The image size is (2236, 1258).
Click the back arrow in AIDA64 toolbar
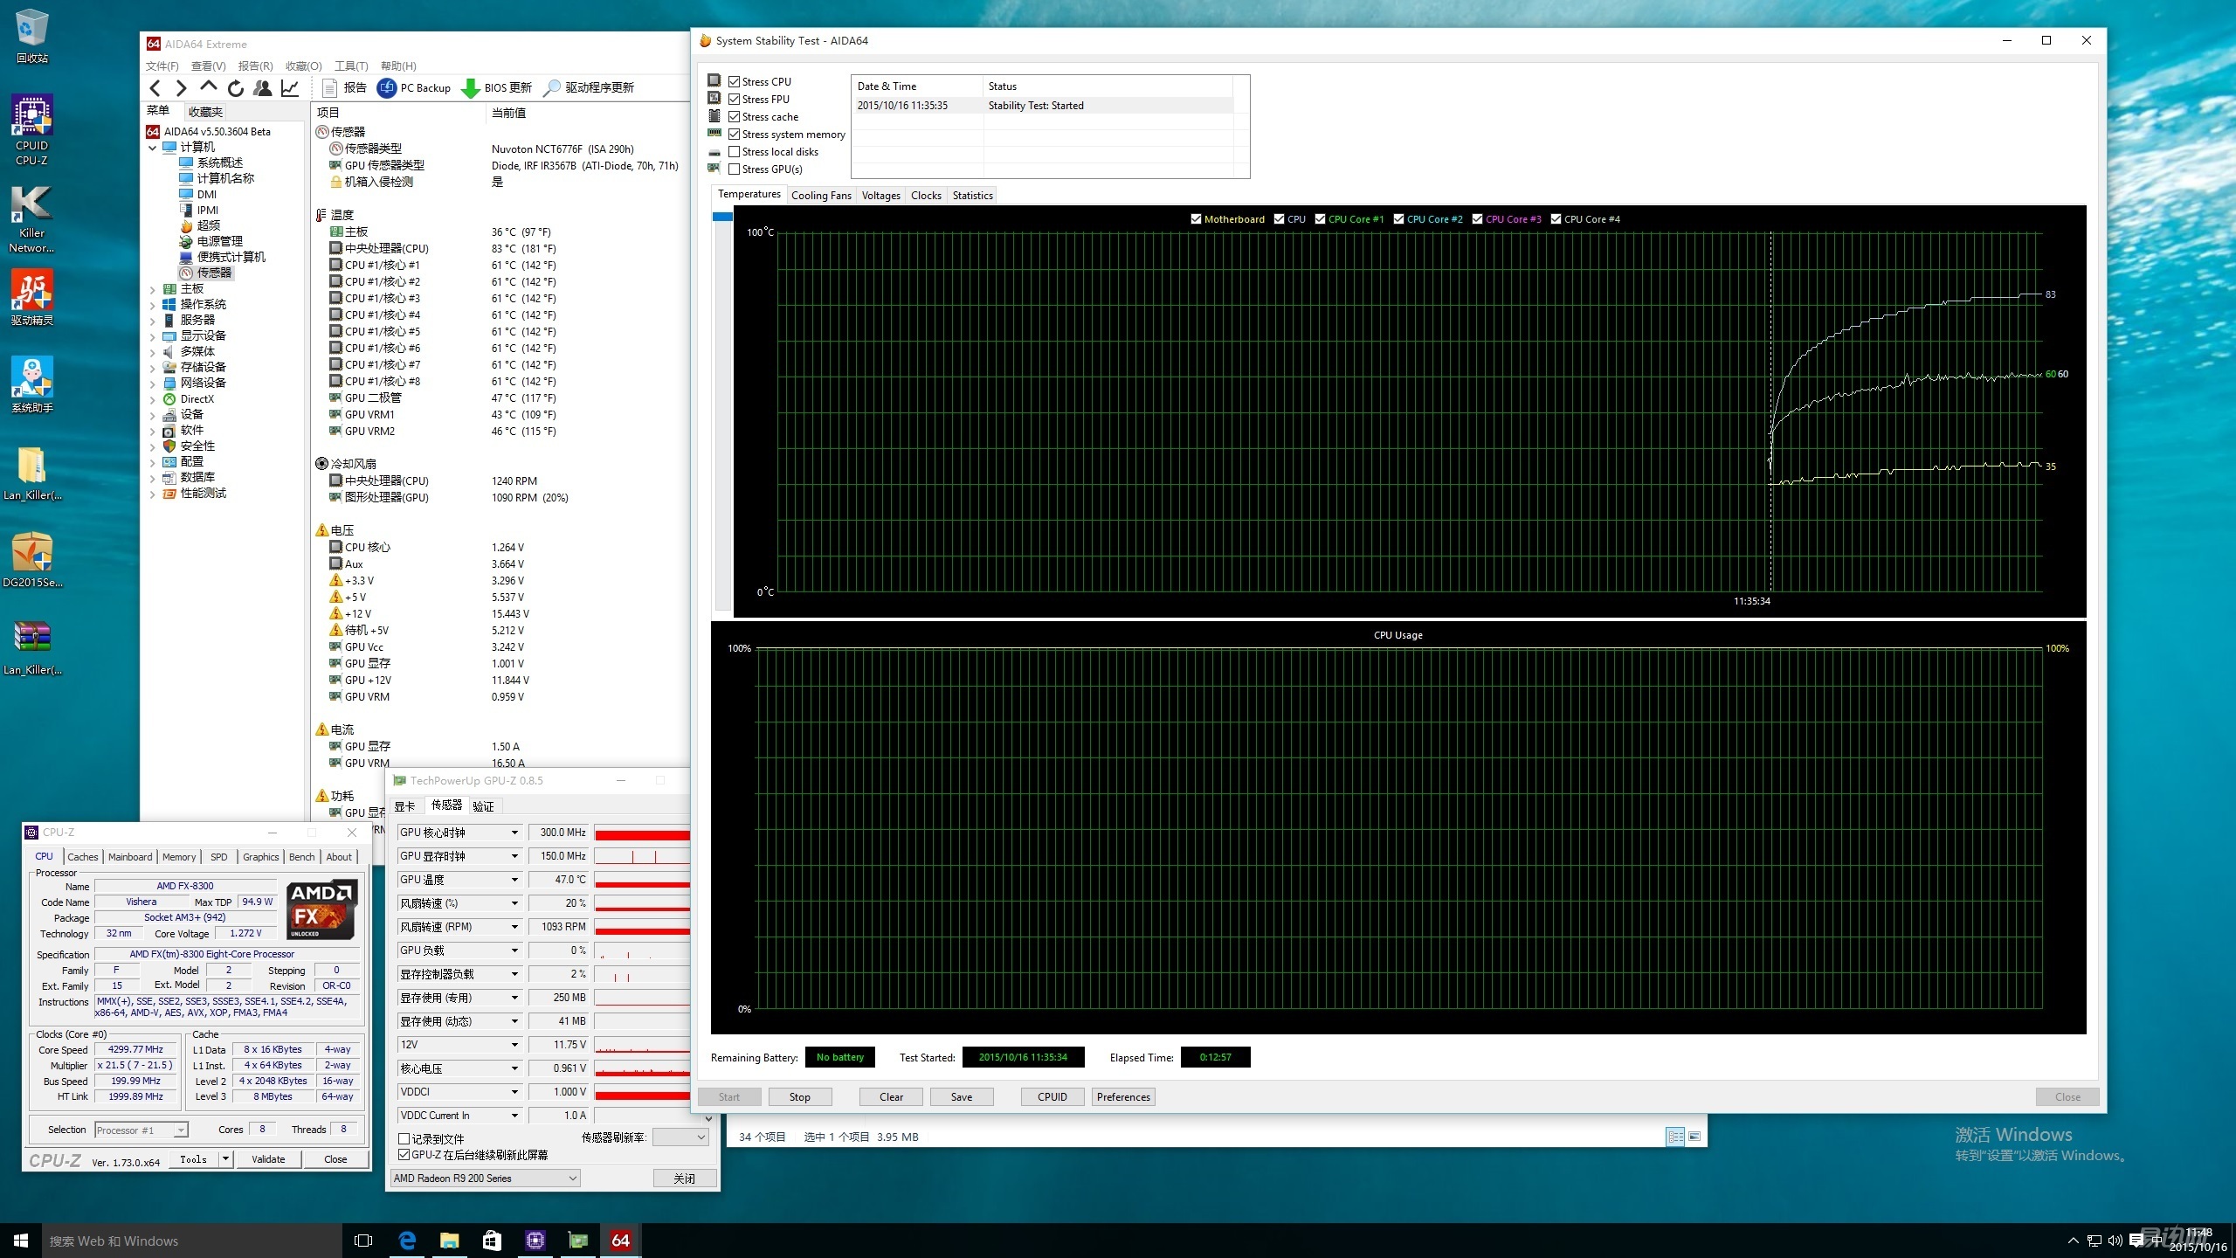[x=155, y=88]
